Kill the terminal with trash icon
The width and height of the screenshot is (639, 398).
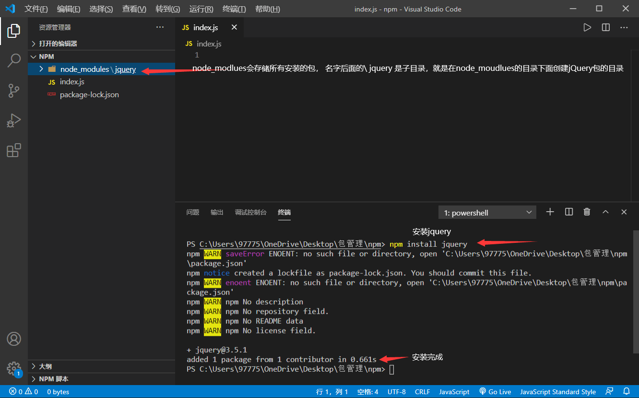587,212
